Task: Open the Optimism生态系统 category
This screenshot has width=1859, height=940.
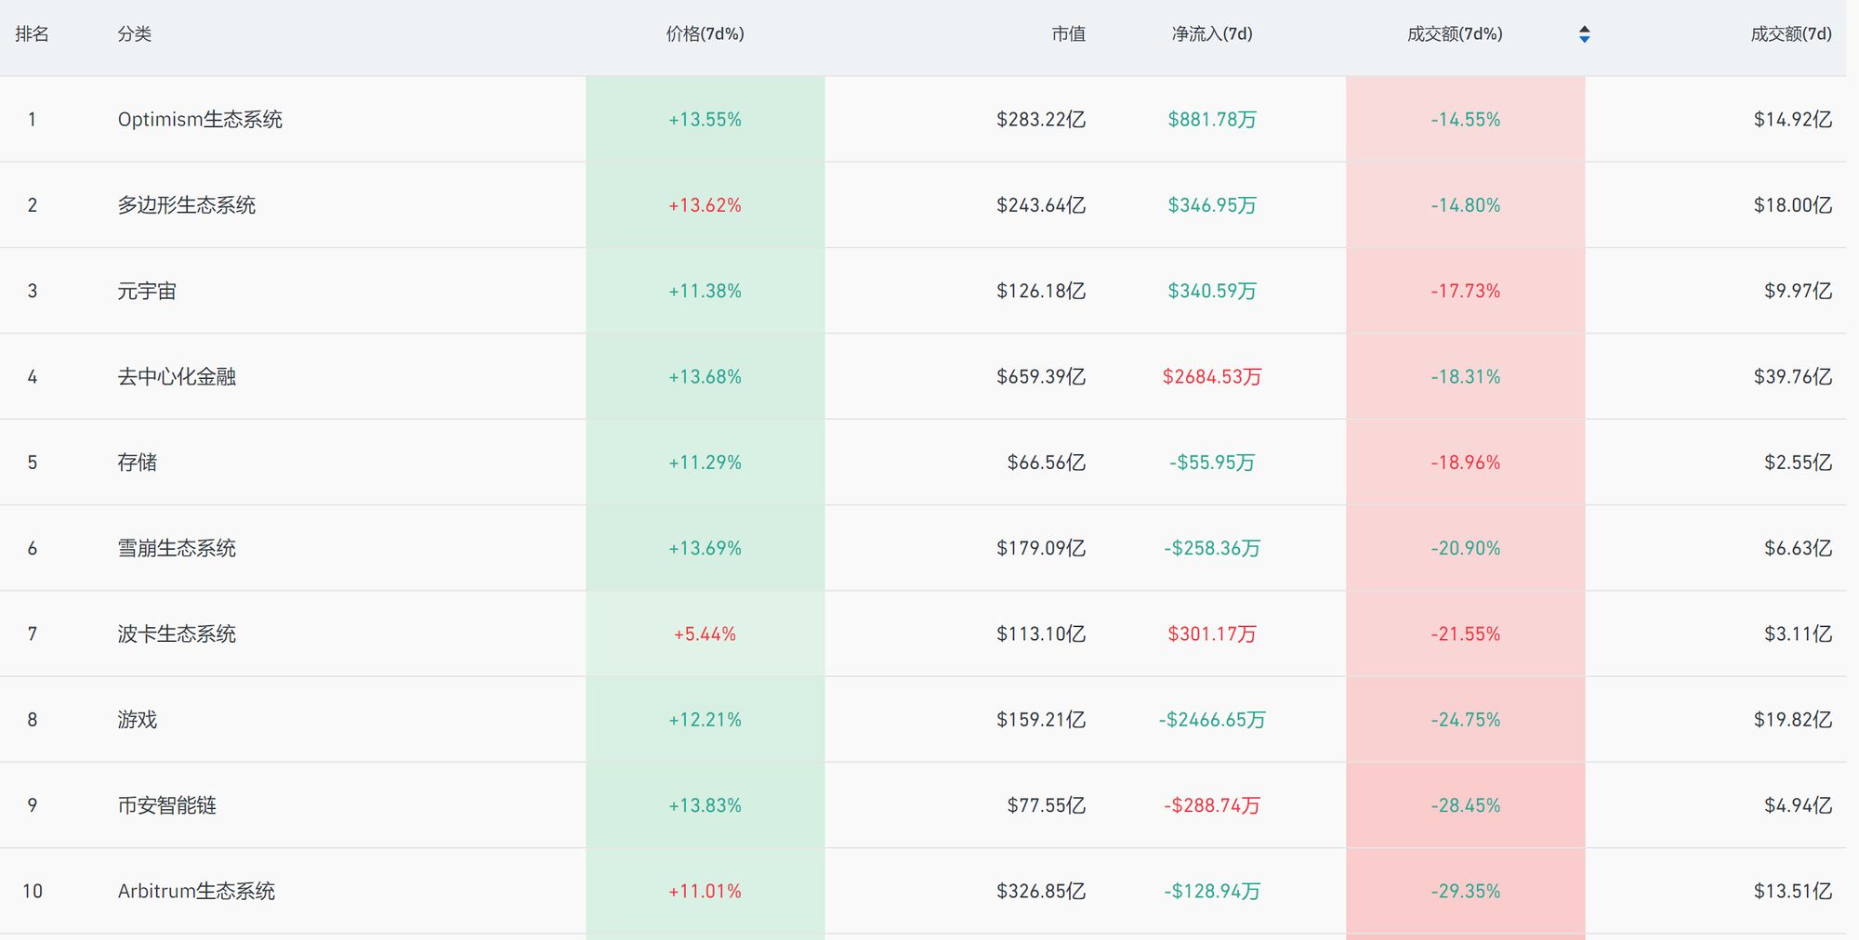Action: tap(200, 120)
